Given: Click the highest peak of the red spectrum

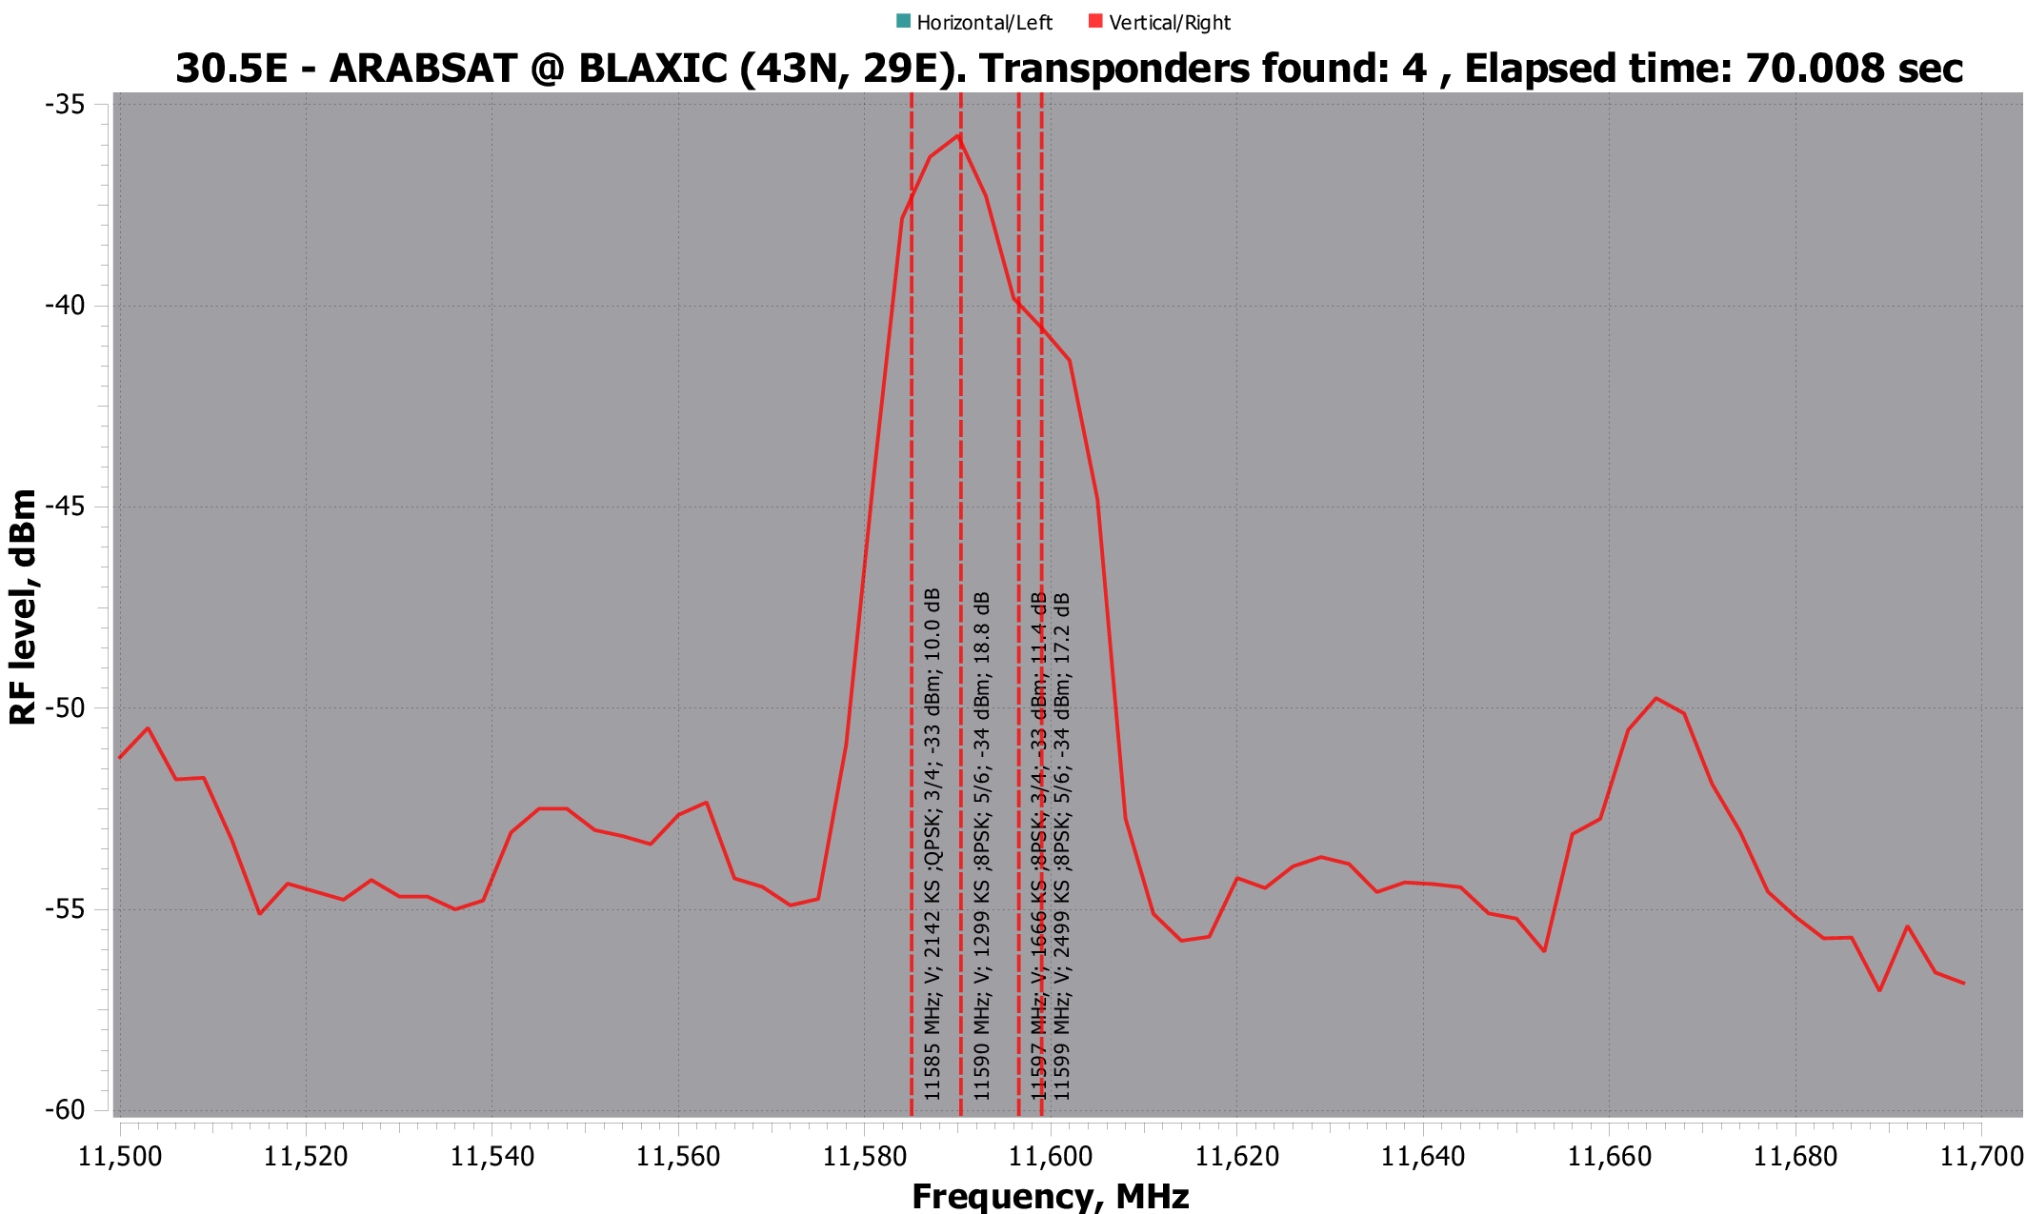Looking at the screenshot, I should pyautogui.click(x=958, y=136).
